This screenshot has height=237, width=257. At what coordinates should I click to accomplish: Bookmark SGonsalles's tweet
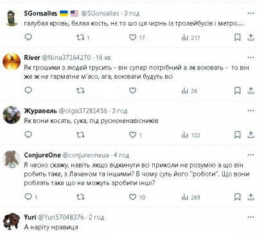237,37
